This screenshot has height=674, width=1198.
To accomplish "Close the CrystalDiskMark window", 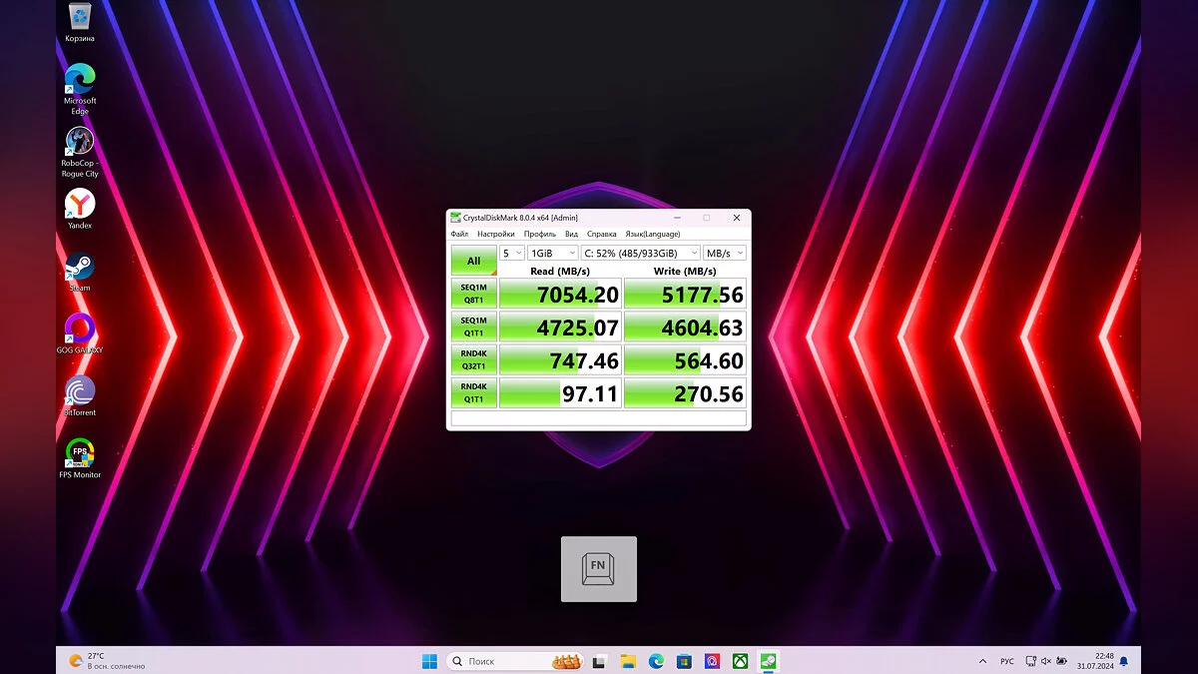I will click(737, 218).
